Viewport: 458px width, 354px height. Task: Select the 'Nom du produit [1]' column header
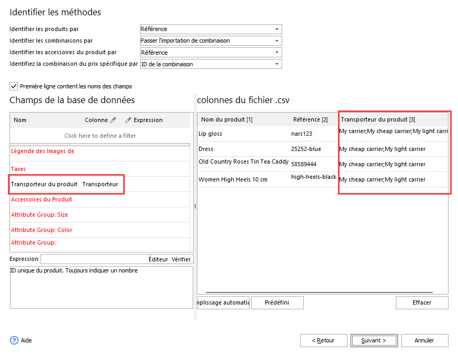(227, 119)
